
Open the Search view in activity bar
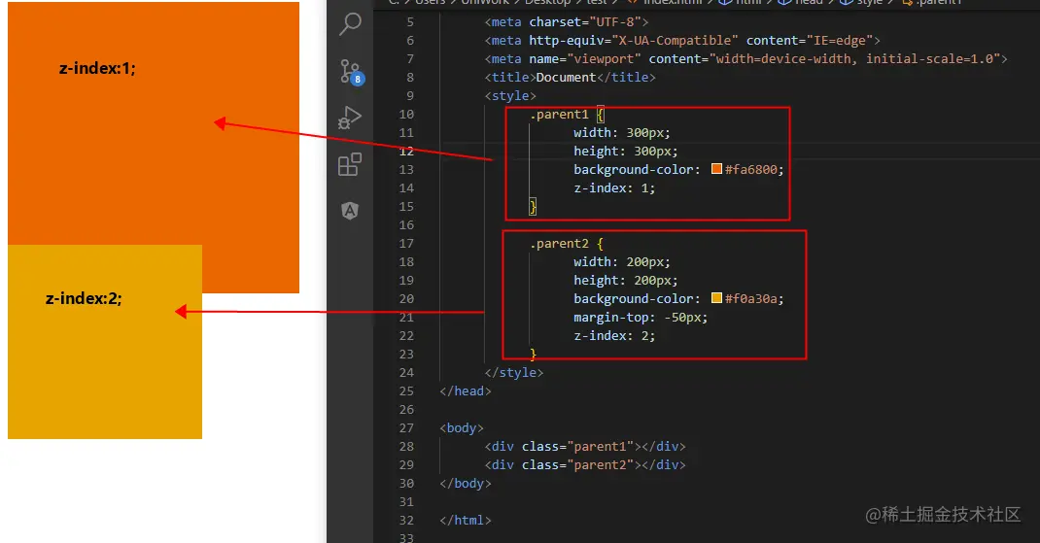pos(350,24)
